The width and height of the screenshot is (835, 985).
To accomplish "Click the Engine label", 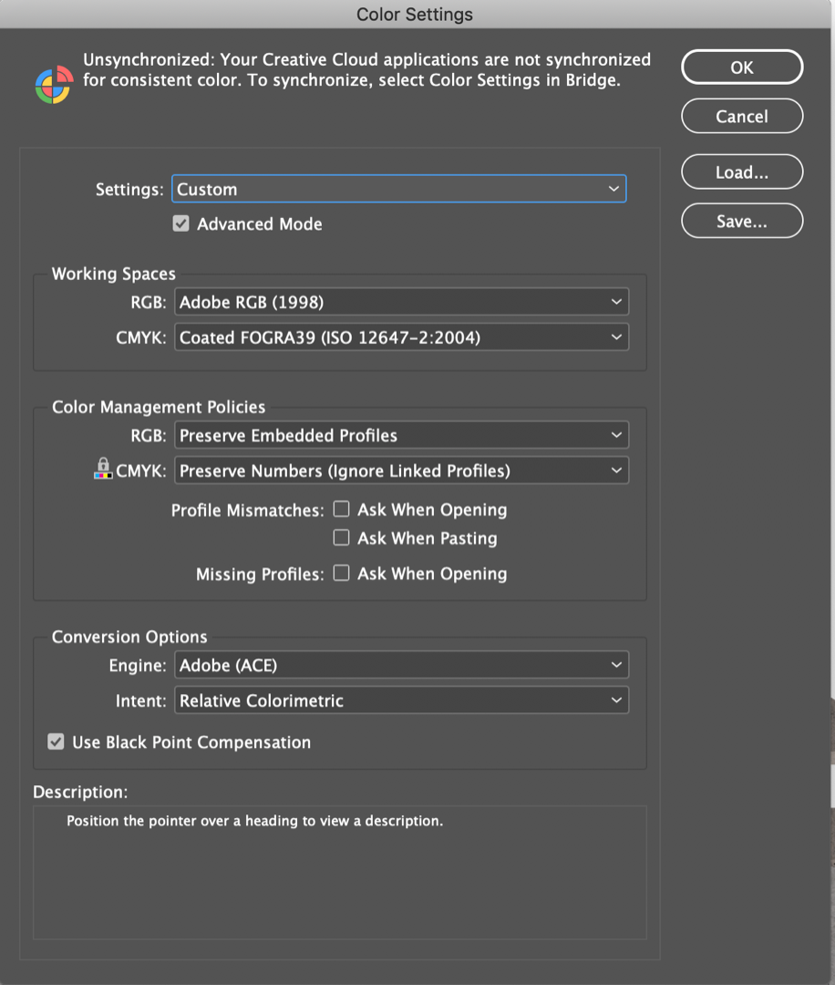I will coord(138,666).
